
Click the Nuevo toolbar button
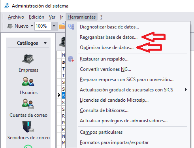[18, 26]
